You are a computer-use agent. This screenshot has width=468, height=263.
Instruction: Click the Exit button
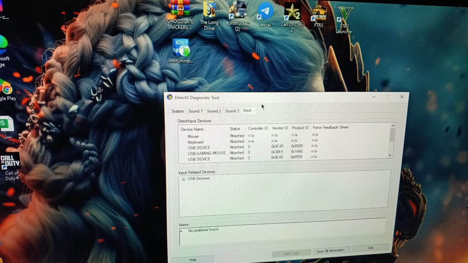(371, 248)
